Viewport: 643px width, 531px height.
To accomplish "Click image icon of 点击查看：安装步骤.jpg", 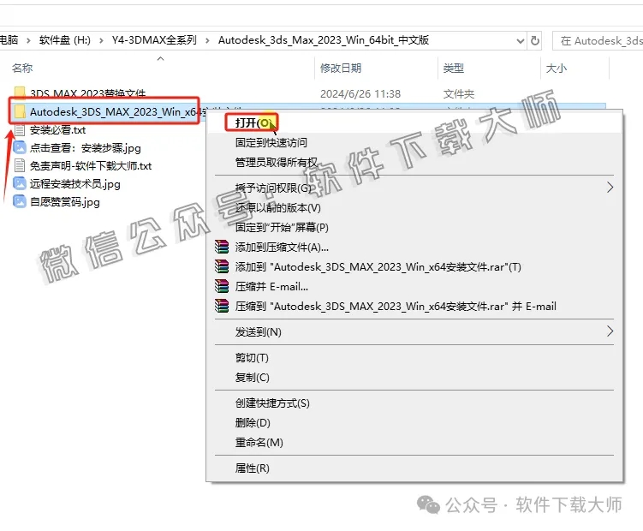I will (x=20, y=147).
